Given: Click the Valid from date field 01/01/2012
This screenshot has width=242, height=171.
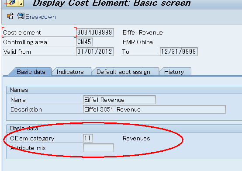Looking at the screenshot, I should coord(95,52).
